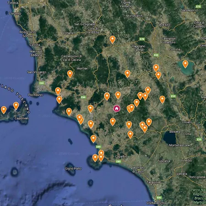Click the orange pin south of Colle di Val d'Elsa
The height and width of the screenshot is (206, 206).
(x=113, y=40)
